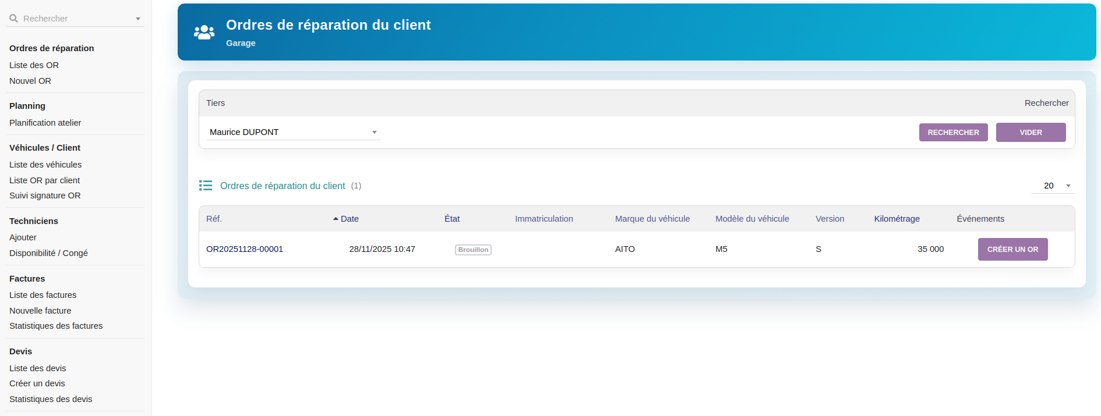Image resolution: width=1101 pixels, height=416 pixels.
Task: Click the Date column sort arrow
Action: click(x=336, y=219)
